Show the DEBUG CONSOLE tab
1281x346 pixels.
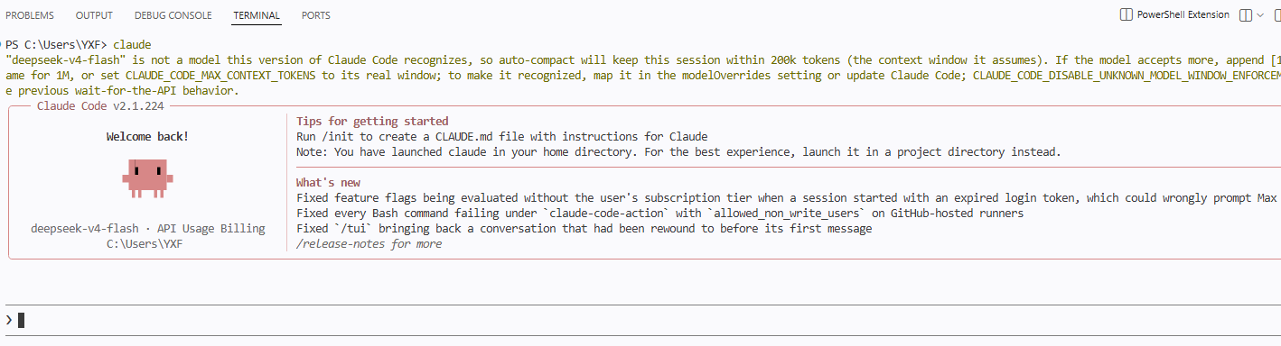click(173, 15)
